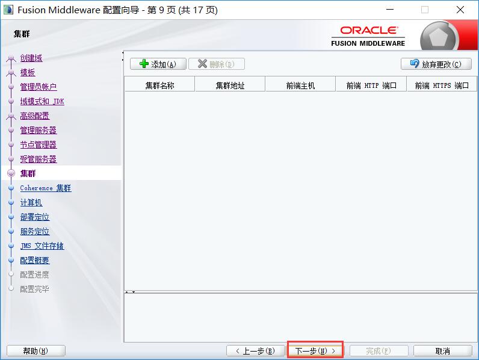
Task: Minimize the configuration wizard window
Action: coord(390,10)
